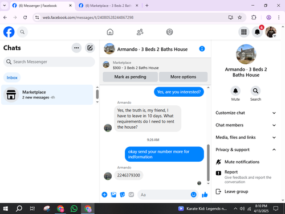Viewport: 285px width, 214px height.
Task: Open the account profile picture menu
Action: (x=271, y=32)
